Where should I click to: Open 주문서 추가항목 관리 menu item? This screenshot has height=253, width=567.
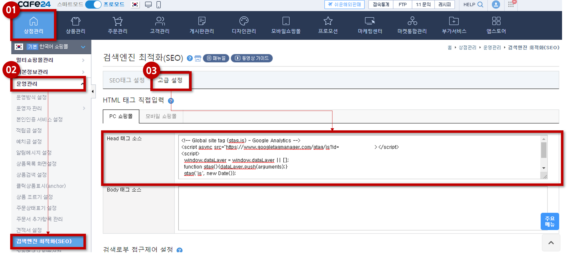click(39, 219)
